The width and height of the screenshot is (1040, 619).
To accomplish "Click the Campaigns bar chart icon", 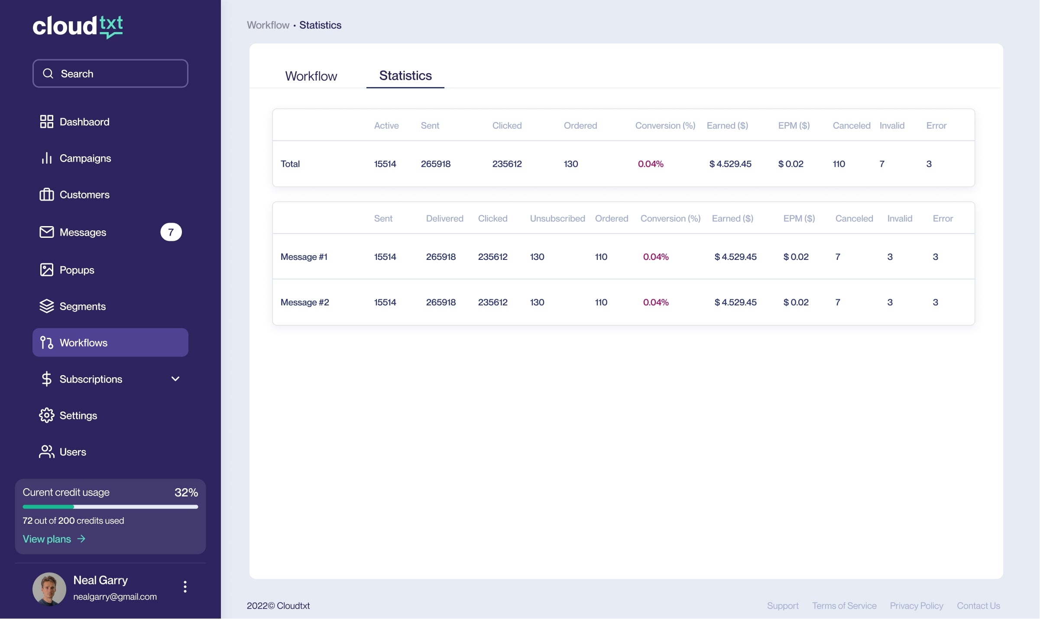I will (x=46, y=158).
